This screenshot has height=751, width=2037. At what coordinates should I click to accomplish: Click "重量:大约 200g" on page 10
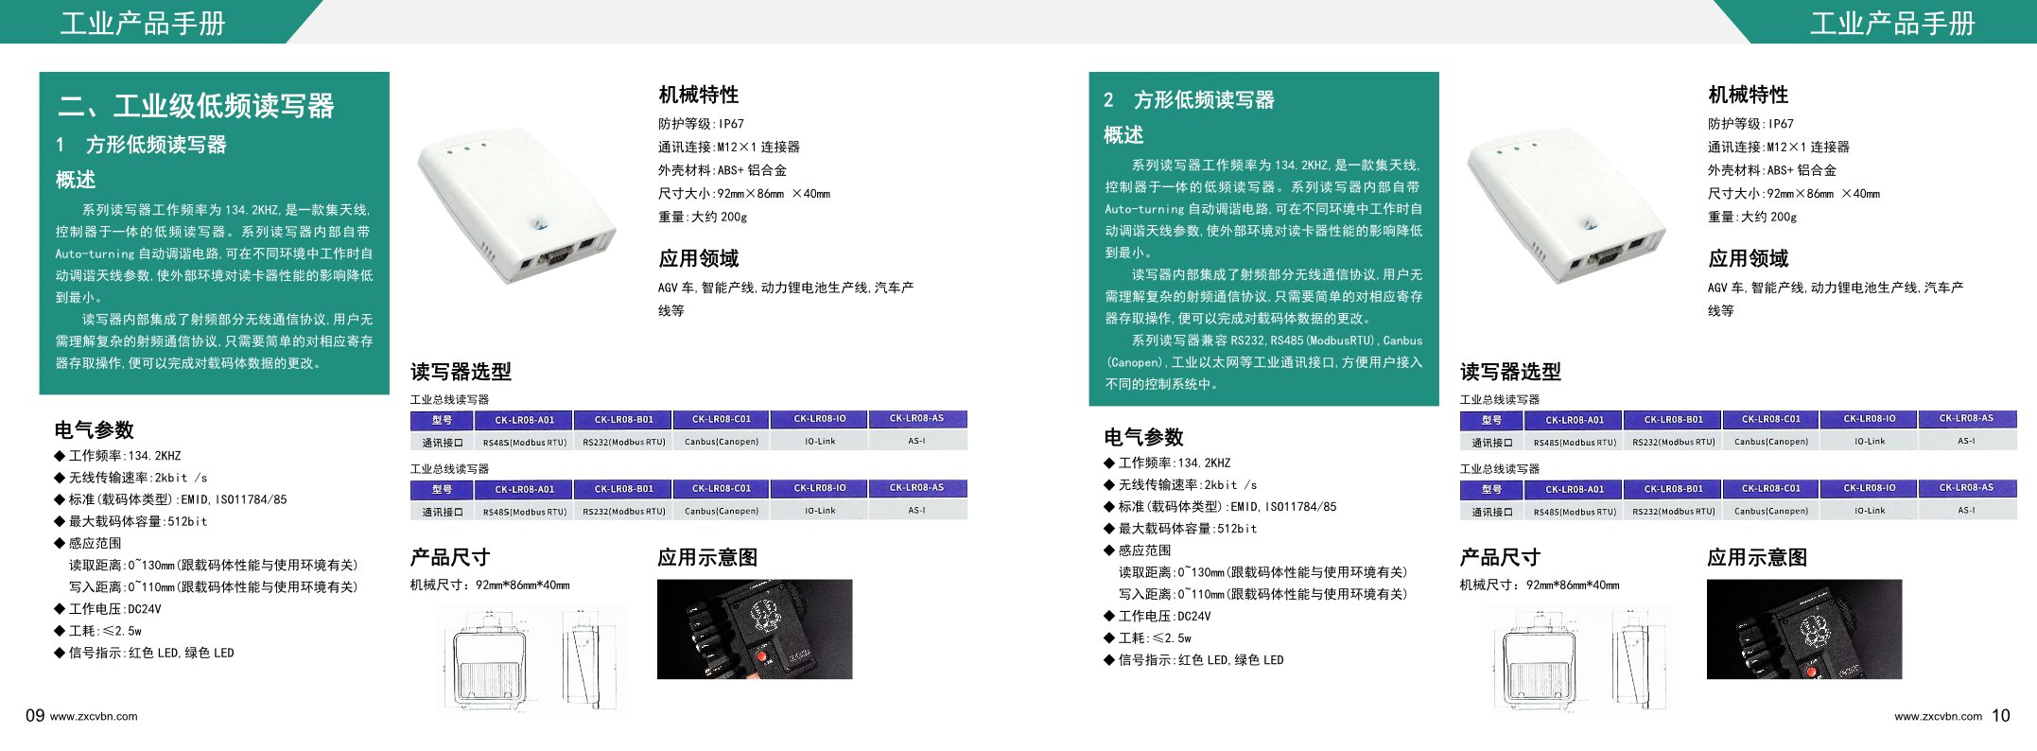pos(1752,217)
